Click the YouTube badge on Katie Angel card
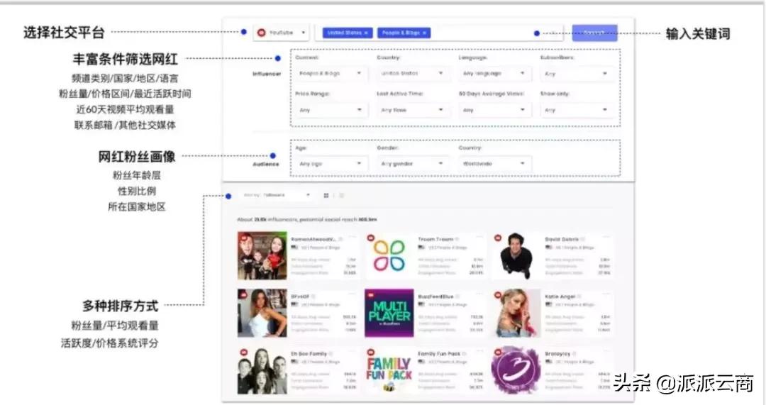 [x=498, y=295]
